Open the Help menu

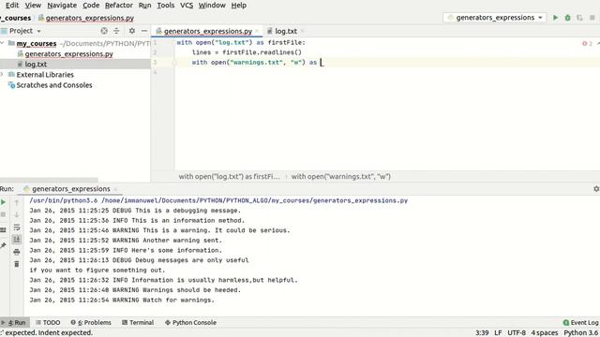click(239, 6)
